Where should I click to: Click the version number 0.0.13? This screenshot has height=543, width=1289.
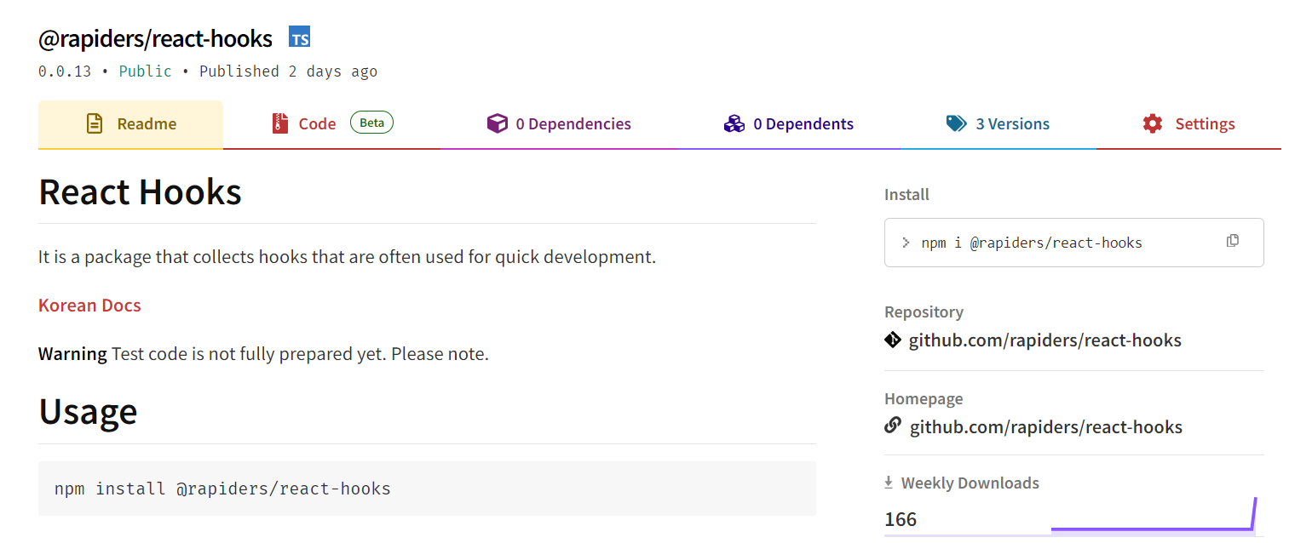(x=65, y=71)
